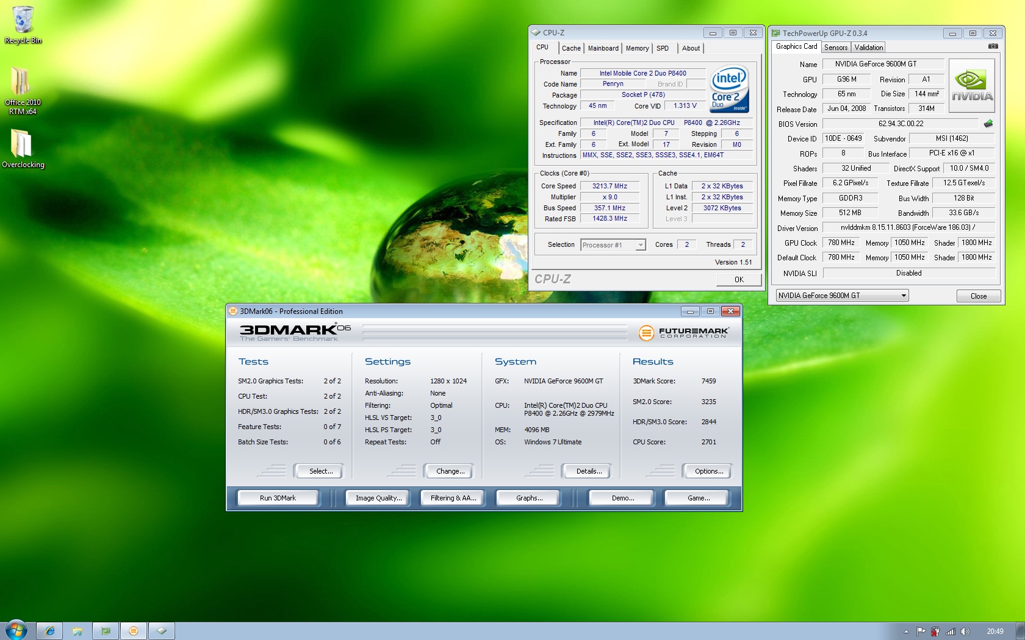Select the Graphics Card tab in GPU-Z

click(796, 47)
